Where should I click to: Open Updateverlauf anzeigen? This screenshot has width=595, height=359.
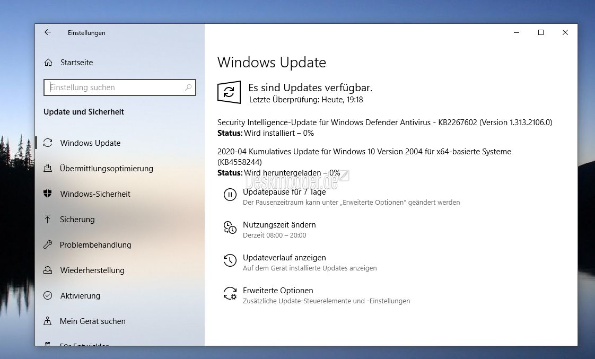tap(284, 258)
